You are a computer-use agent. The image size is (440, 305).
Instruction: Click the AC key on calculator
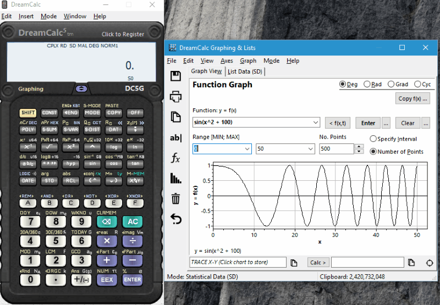pos(133,221)
